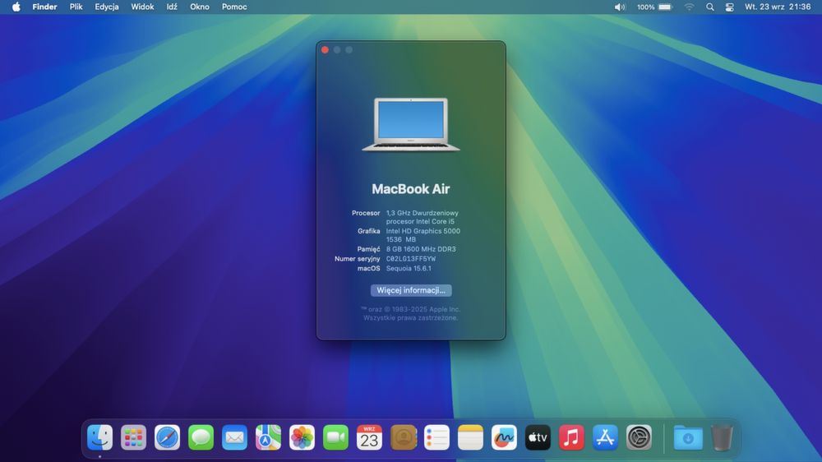The width and height of the screenshot is (822, 462).
Task: Click the Intel HD Graphics 5000 text
Action: pyautogui.click(x=423, y=231)
